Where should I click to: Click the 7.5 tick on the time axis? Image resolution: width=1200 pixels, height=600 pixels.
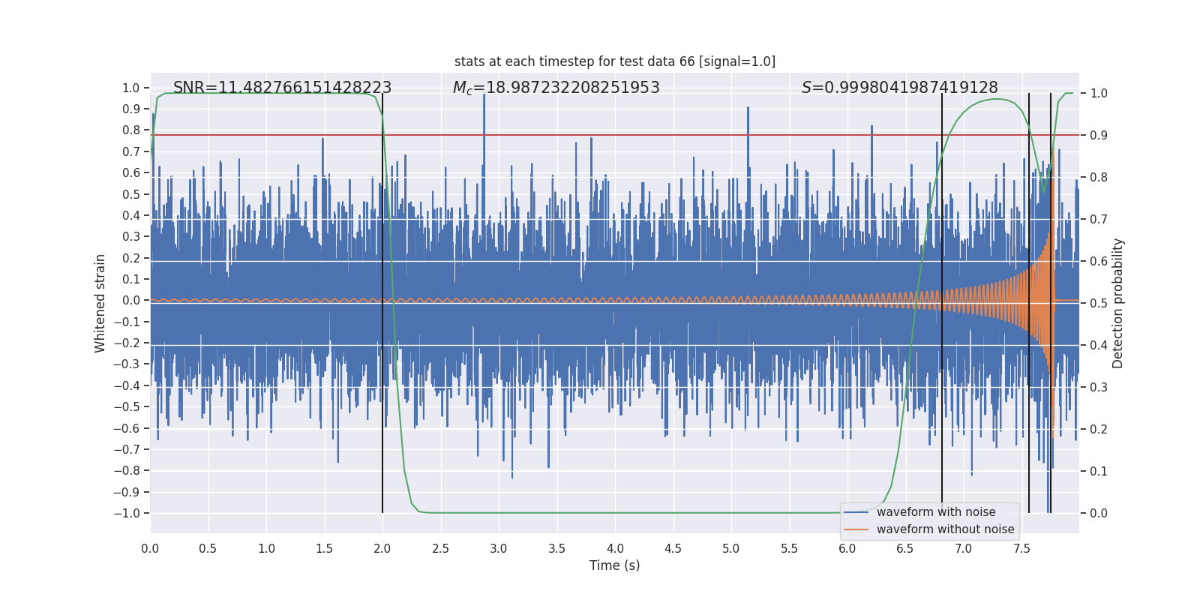coord(1021,548)
